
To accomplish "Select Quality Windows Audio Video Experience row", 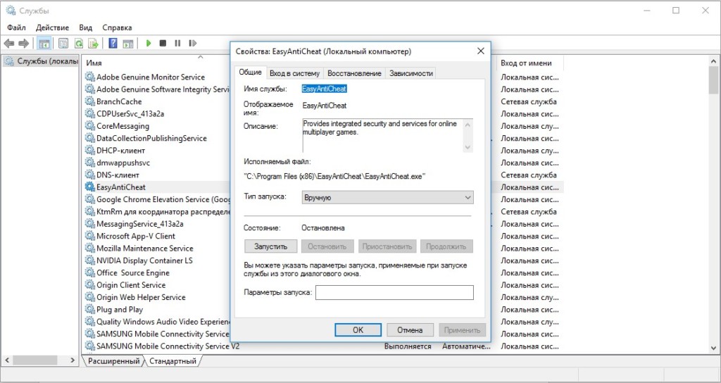I will click(157, 321).
